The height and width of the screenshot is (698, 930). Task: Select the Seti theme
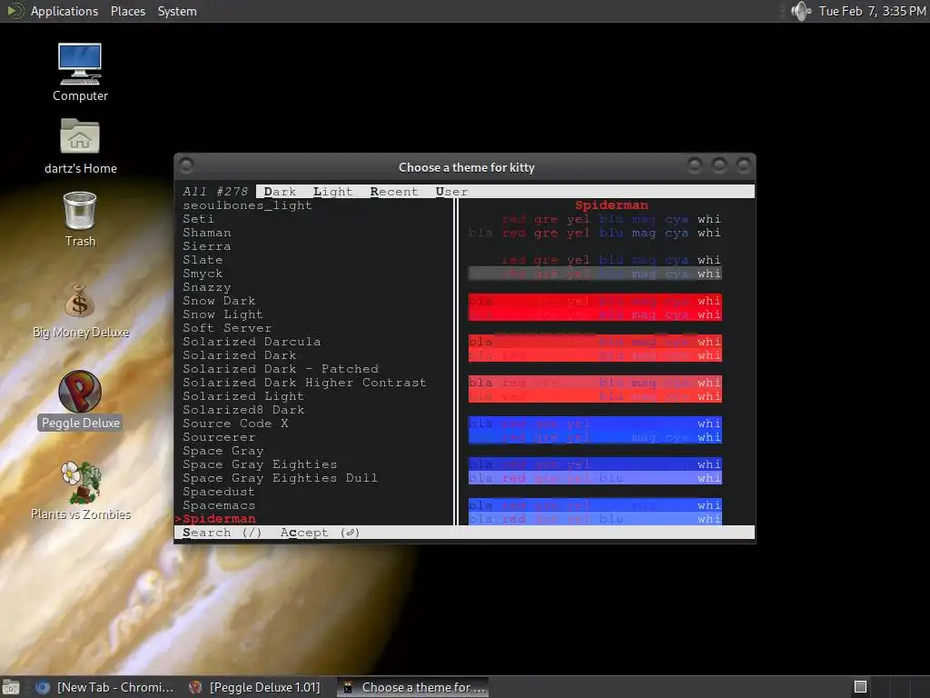pyautogui.click(x=198, y=219)
